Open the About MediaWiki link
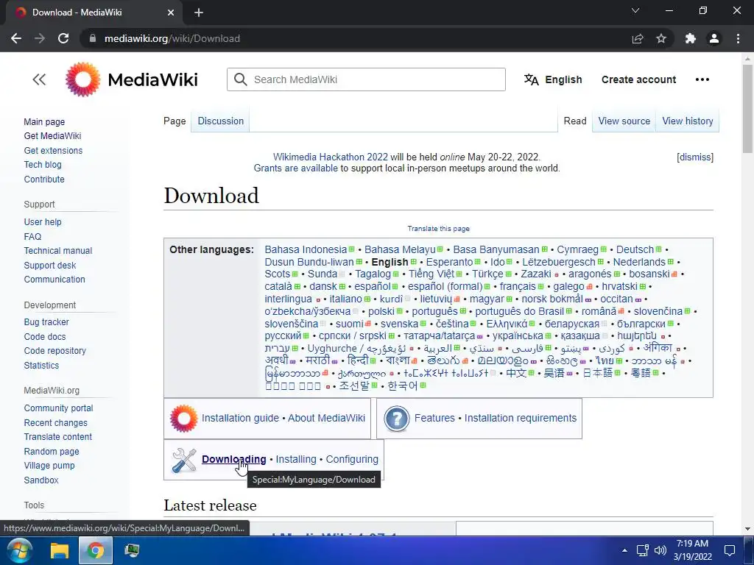 (x=326, y=418)
